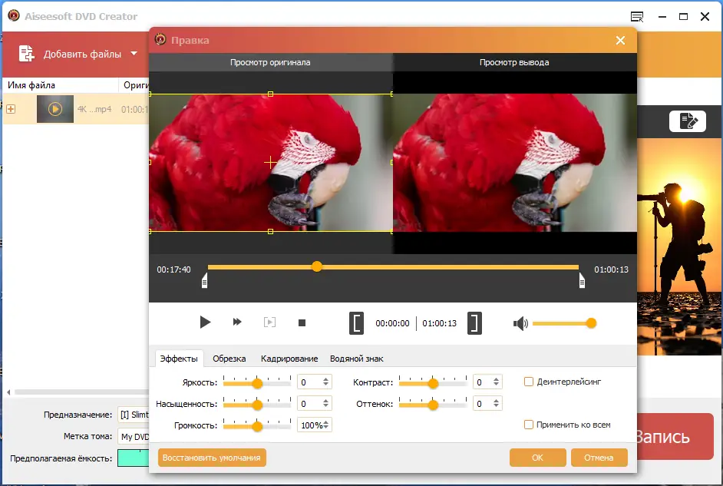Select the Просмотр вывода header

pyautogui.click(x=514, y=62)
